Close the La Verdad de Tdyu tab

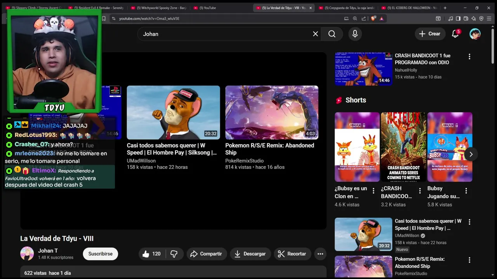tap(310, 8)
